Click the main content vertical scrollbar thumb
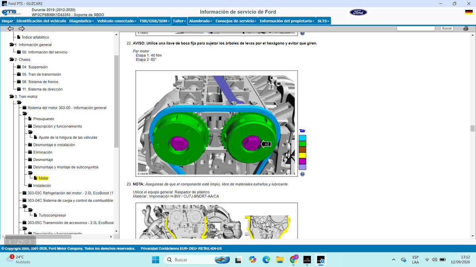 472,129
